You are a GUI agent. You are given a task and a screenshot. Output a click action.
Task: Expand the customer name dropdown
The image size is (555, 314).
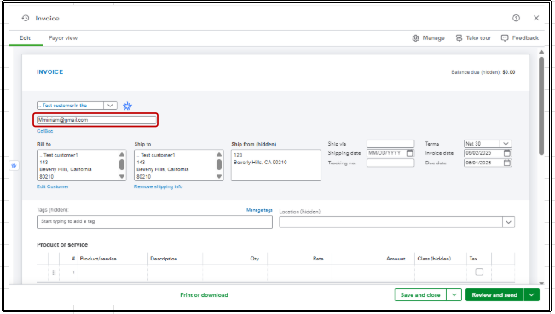pyautogui.click(x=110, y=106)
